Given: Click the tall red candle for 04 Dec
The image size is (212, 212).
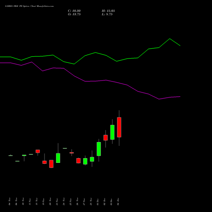Looking at the screenshot, I should pos(119,127).
